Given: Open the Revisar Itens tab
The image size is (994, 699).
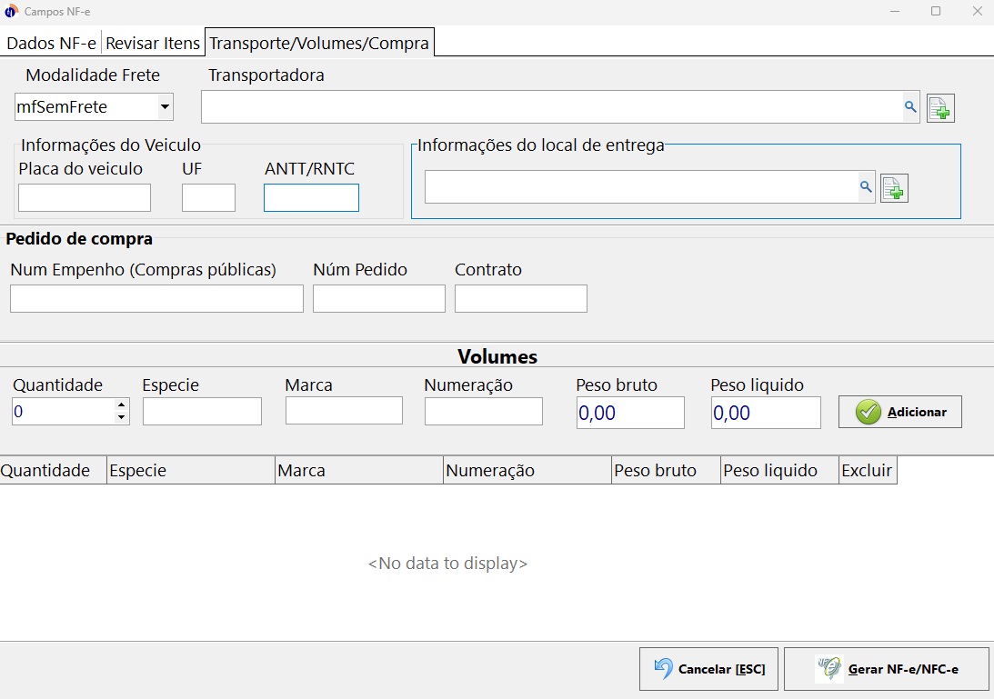Looking at the screenshot, I should [x=153, y=43].
